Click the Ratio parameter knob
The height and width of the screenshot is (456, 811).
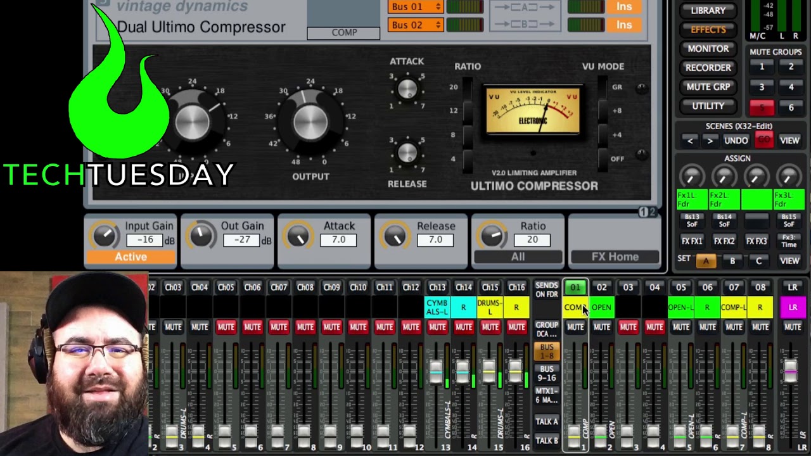pos(492,236)
